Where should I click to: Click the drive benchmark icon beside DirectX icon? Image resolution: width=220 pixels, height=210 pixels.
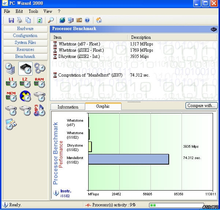pos(40,96)
